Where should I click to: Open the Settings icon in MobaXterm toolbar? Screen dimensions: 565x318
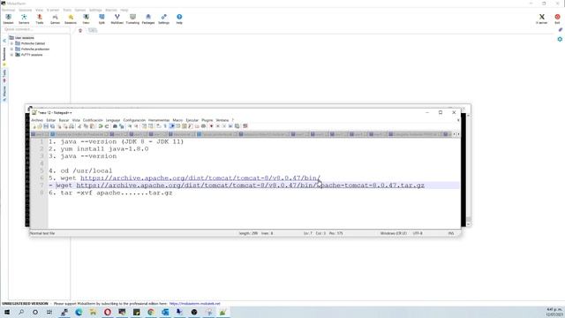tap(163, 19)
